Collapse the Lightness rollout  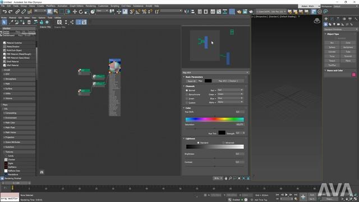tap(184, 139)
